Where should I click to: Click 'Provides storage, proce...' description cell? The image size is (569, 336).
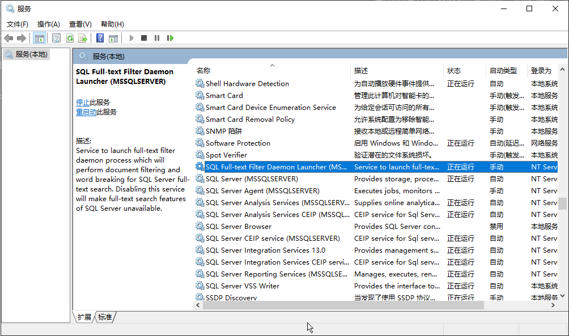(396, 179)
